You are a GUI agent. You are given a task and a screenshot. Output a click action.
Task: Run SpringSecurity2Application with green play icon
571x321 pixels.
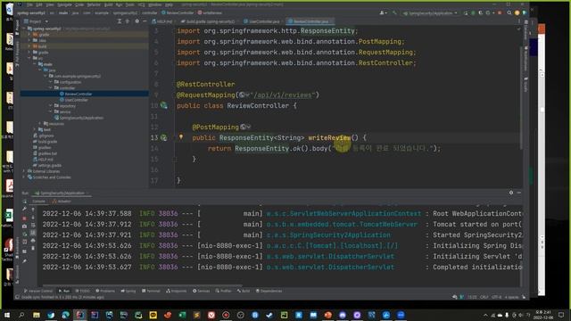(x=466, y=12)
